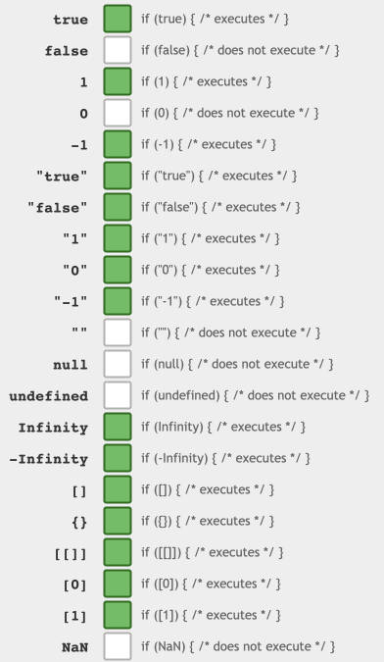Click the "0" string row label
384x662 pixels.
tap(75, 271)
